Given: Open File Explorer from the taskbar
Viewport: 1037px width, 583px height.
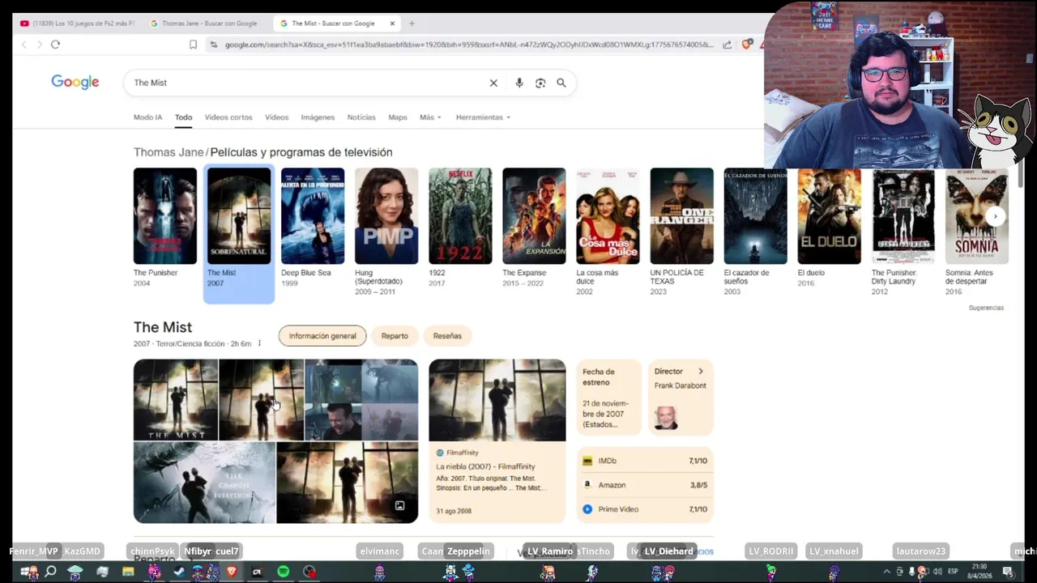Looking at the screenshot, I should point(128,572).
